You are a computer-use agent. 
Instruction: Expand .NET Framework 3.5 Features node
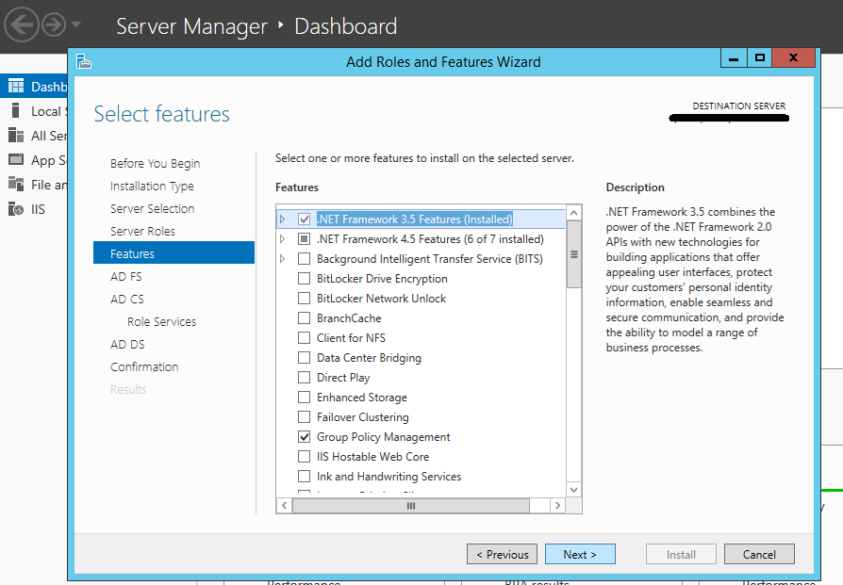point(282,219)
